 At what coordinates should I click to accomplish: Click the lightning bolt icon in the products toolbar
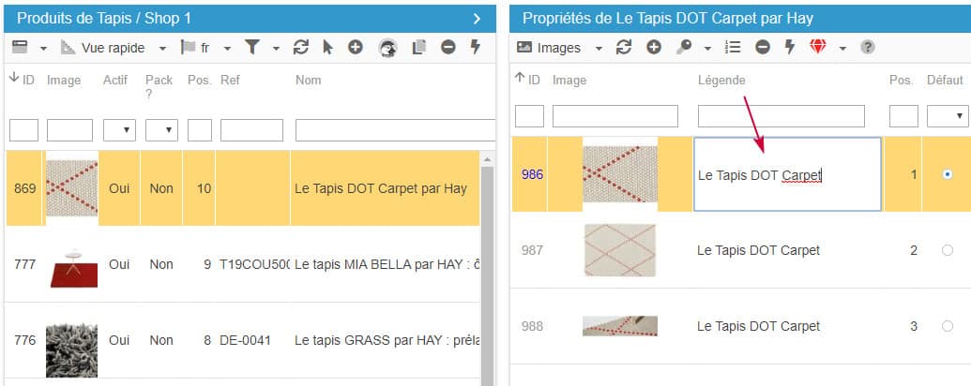[x=475, y=47]
